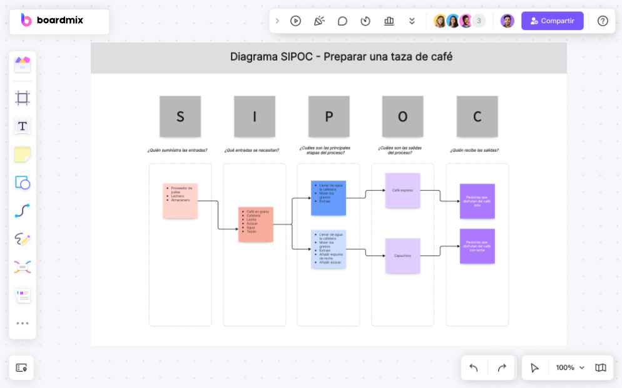Screen dimensions: 622x388
Task: Toggle the minimap view icon
Action: coord(601,368)
